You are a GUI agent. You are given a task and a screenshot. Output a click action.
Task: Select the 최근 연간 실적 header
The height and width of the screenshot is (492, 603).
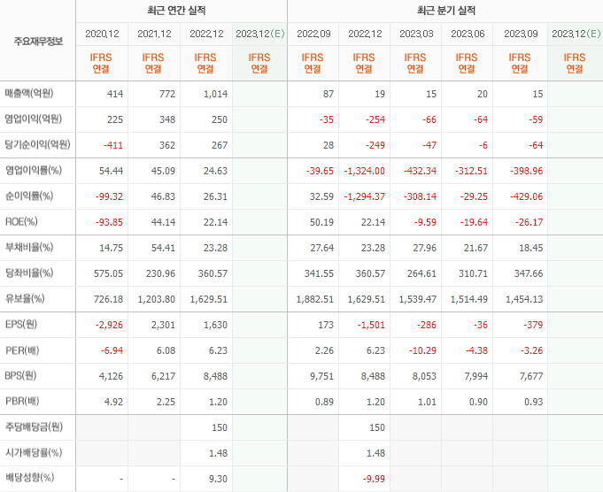point(176,11)
